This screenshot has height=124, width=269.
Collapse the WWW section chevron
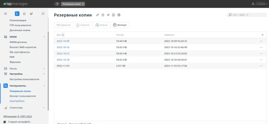pos(44,37)
